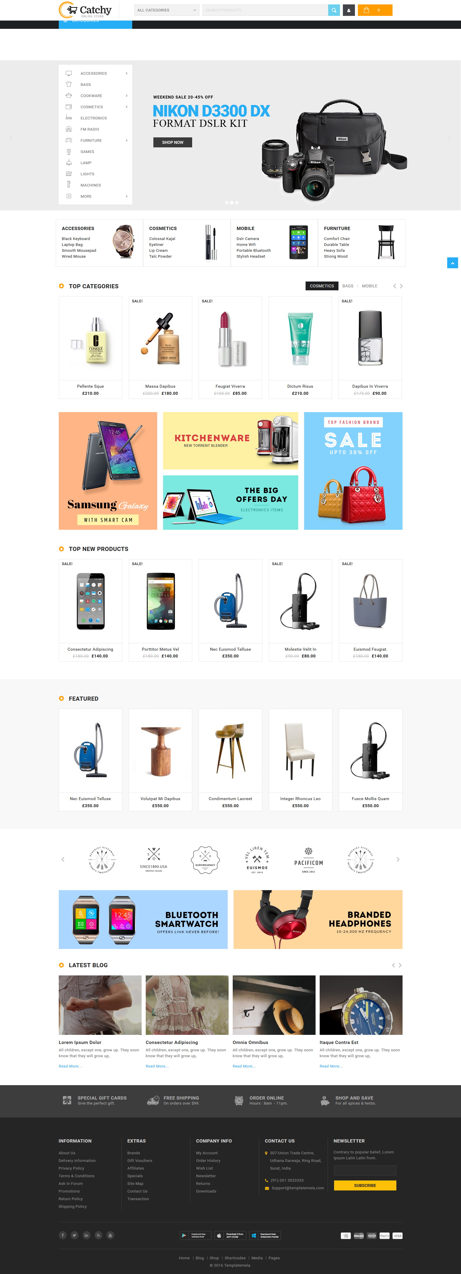461x1274 pixels.
Task: Open the All Categories dropdown
Action: tap(167, 10)
